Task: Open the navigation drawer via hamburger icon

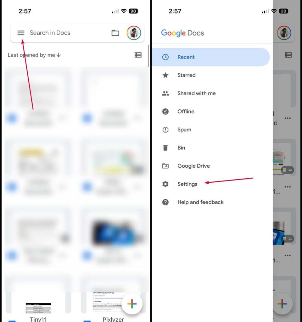Action: (x=21, y=33)
